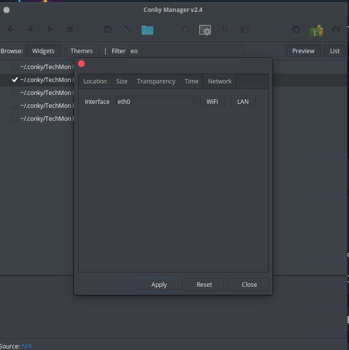
Task: Click the refresh/rescan arrow icon
Action: tap(185, 30)
